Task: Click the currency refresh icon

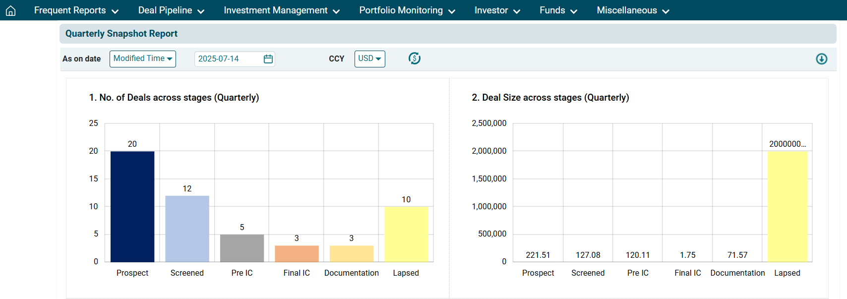Action: point(415,59)
